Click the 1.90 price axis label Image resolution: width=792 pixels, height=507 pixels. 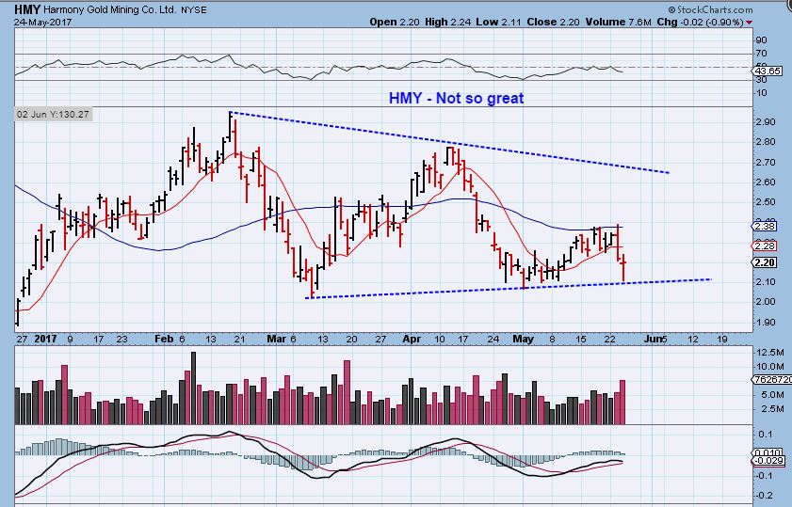pos(766,323)
